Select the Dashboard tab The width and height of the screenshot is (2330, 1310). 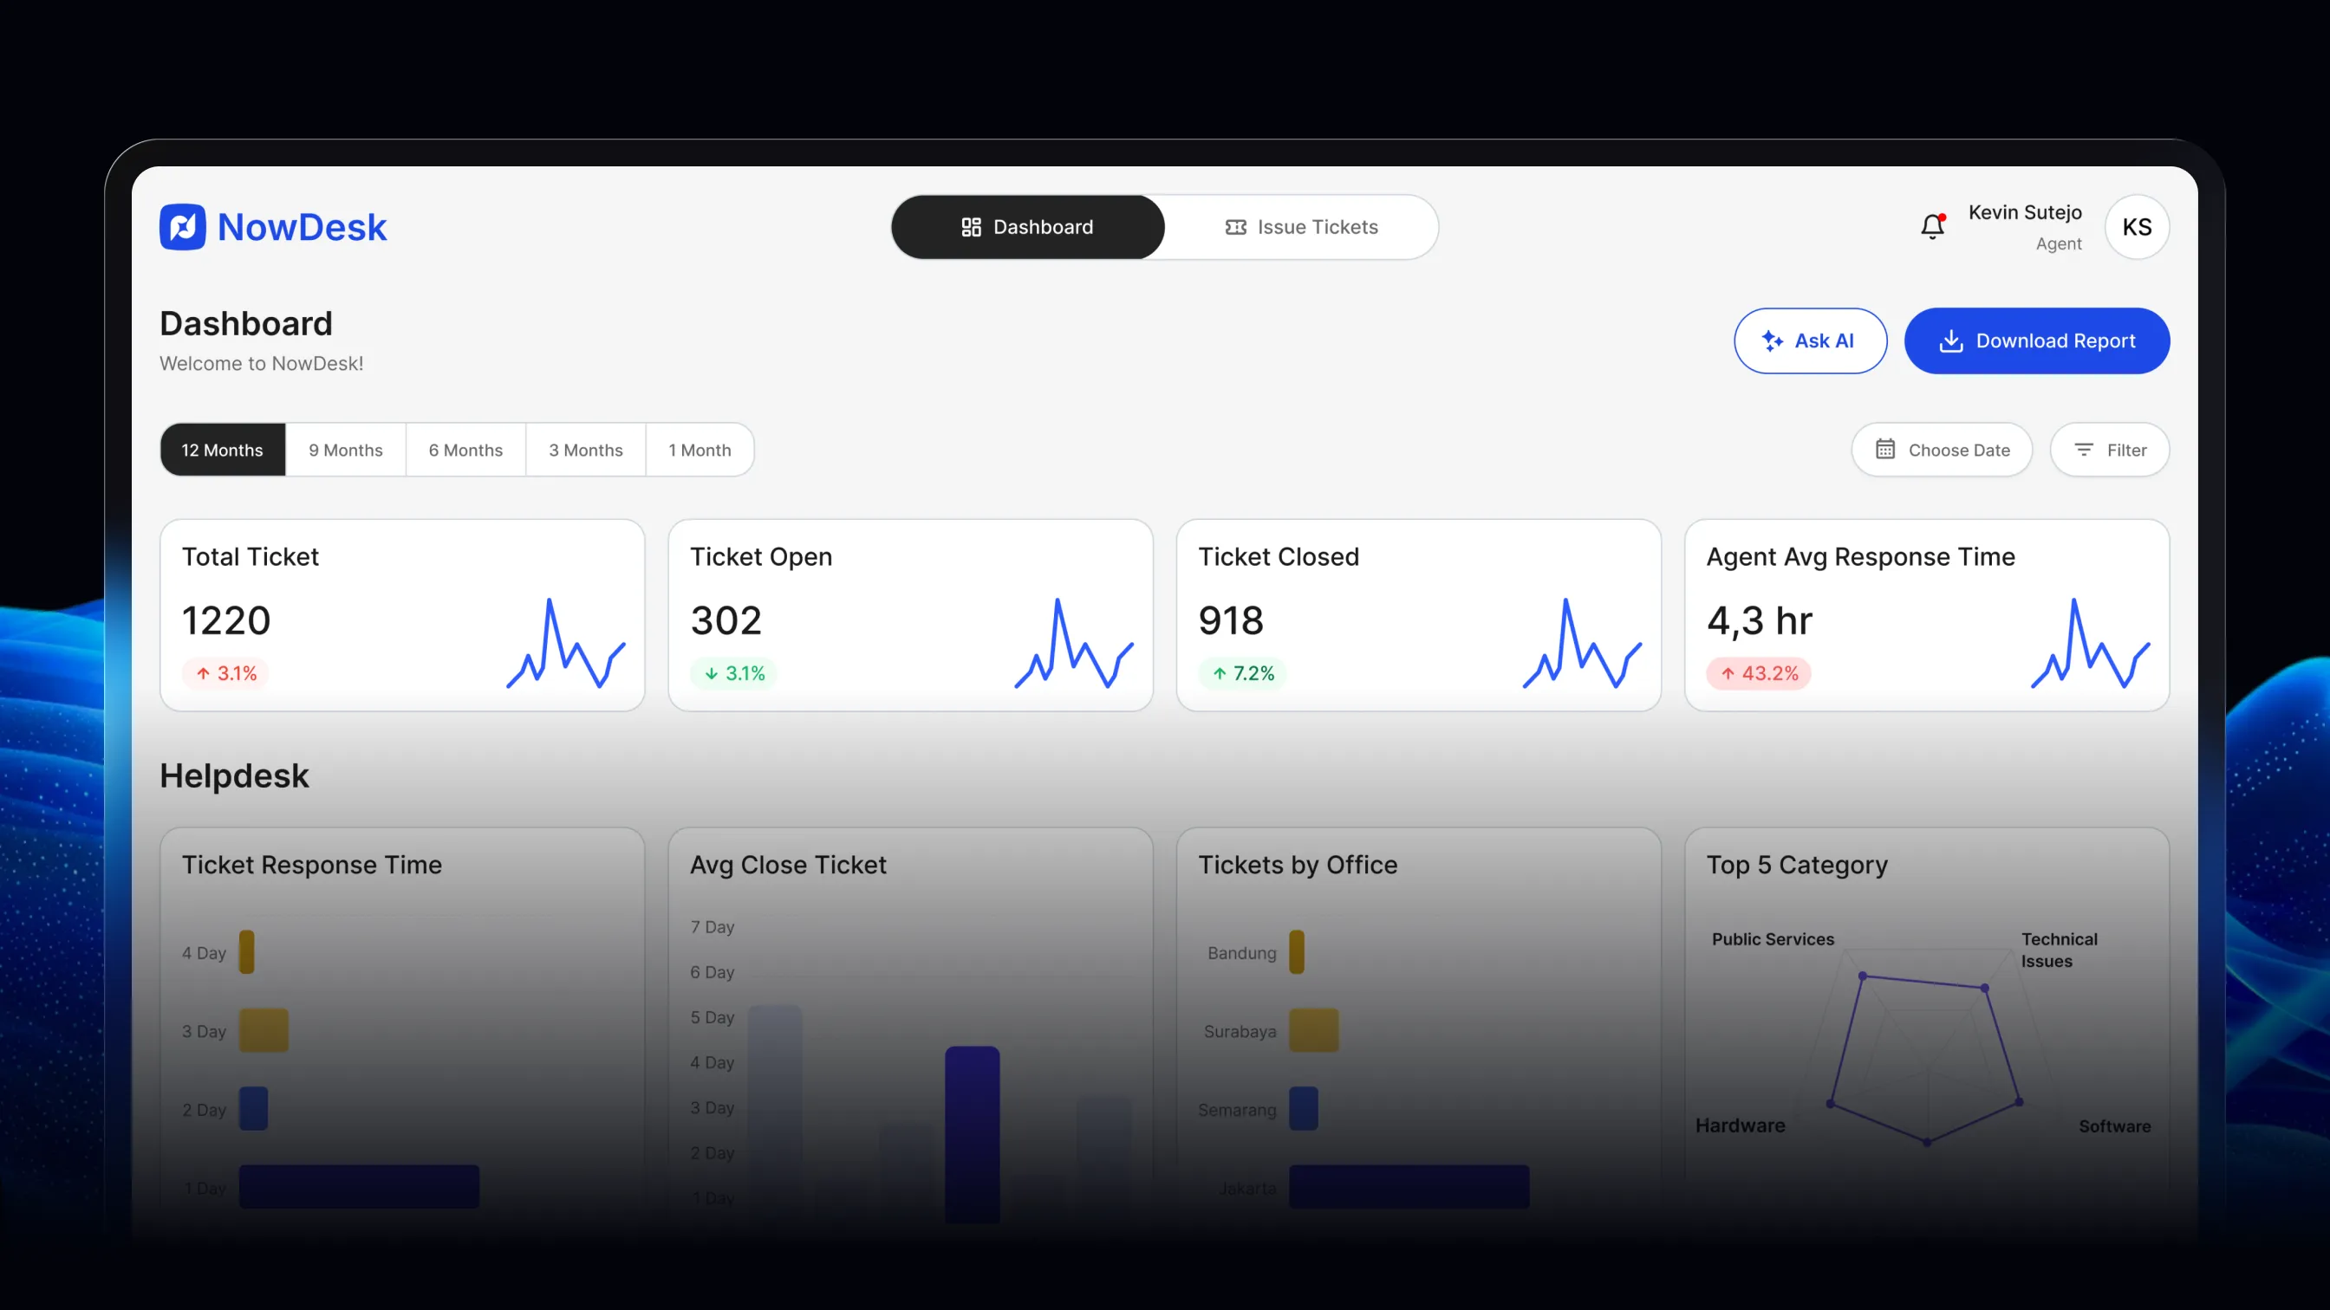[1027, 227]
